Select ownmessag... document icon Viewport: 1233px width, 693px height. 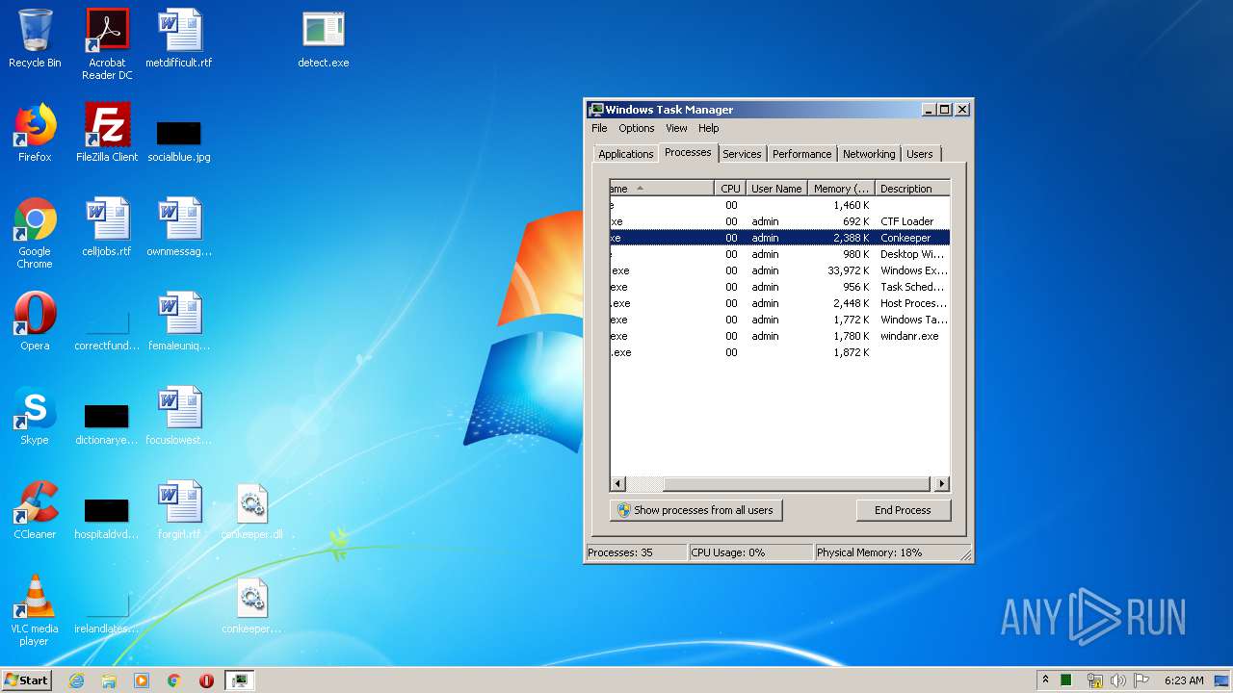click(179, 227)
